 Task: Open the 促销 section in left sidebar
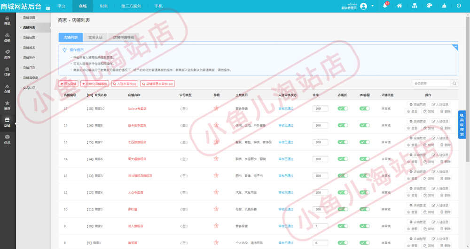click(x=7, y=38)
